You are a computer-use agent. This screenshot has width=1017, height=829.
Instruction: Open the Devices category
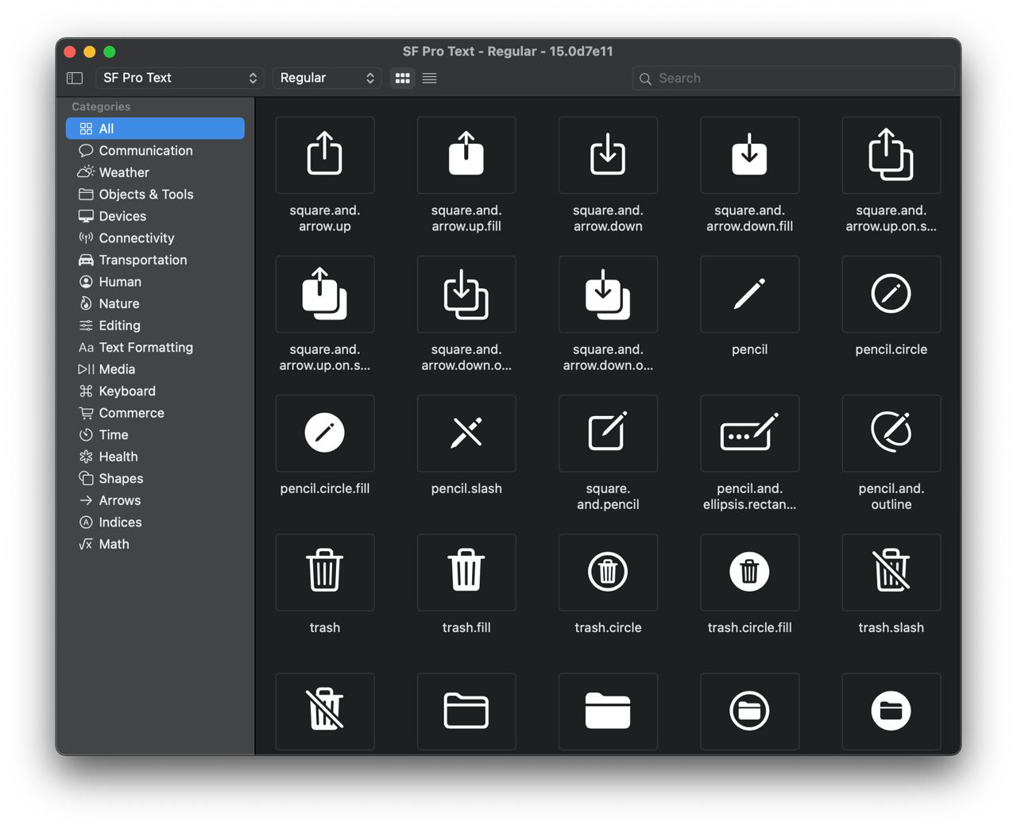[x=155, y=216]
